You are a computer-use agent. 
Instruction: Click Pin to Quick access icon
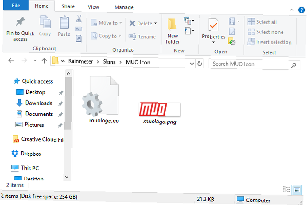(x=20, y=22)
